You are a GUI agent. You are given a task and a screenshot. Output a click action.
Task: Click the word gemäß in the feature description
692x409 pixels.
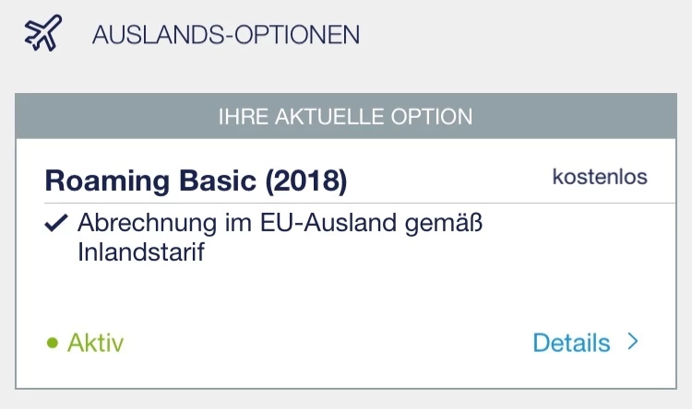coord(451,223)
